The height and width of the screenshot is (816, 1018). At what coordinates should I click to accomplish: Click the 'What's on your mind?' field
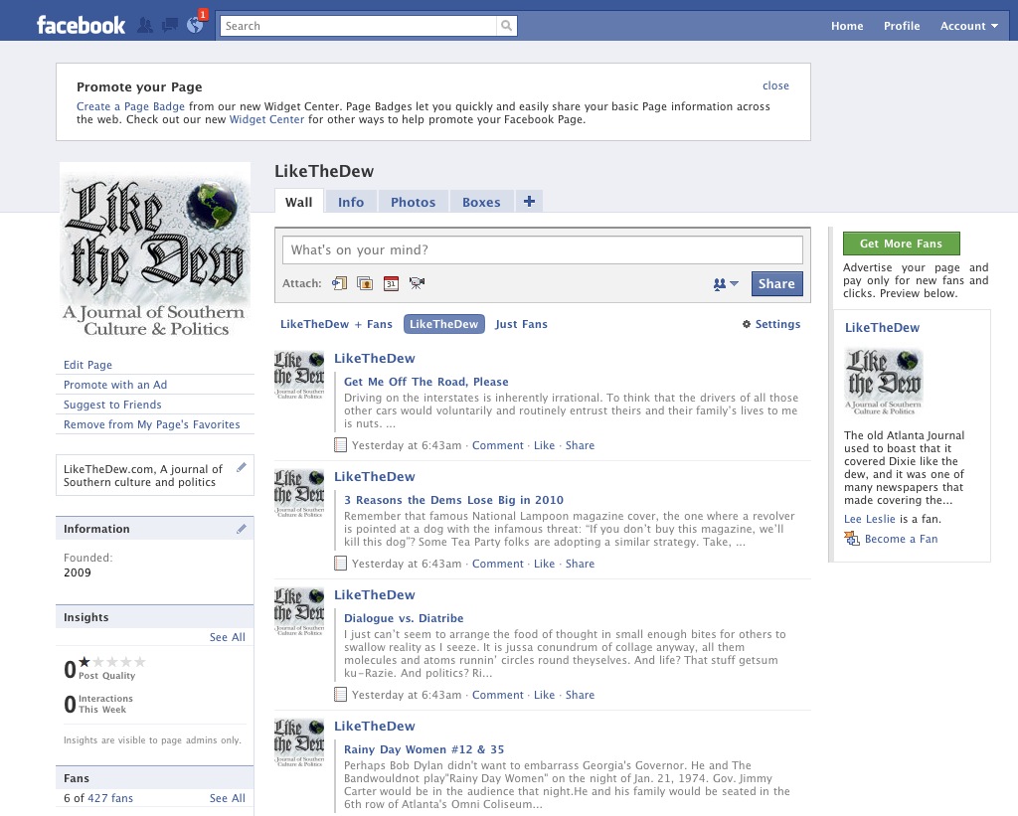pos(542,250)
